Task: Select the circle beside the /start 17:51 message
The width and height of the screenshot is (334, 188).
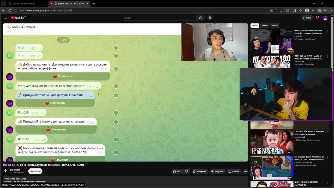Action: click(116, 56)
